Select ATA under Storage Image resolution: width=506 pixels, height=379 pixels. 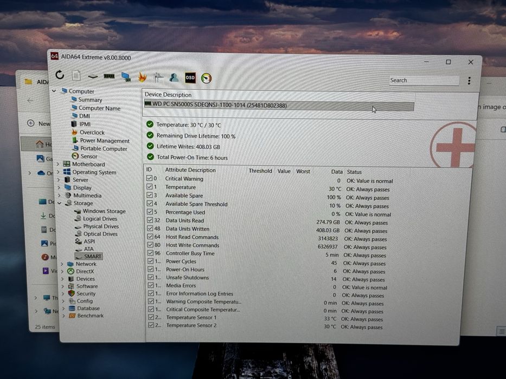click(x=89, y=249)
